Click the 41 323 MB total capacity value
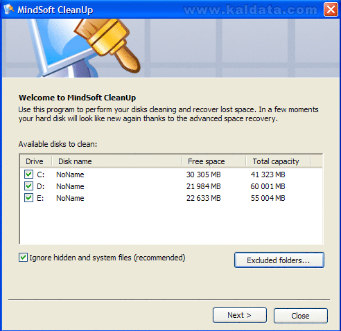341x331 pixels. 268,175
